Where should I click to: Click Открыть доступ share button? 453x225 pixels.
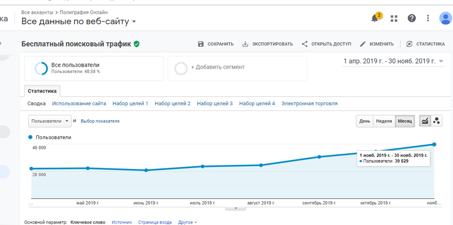click(x=326, y=44)
